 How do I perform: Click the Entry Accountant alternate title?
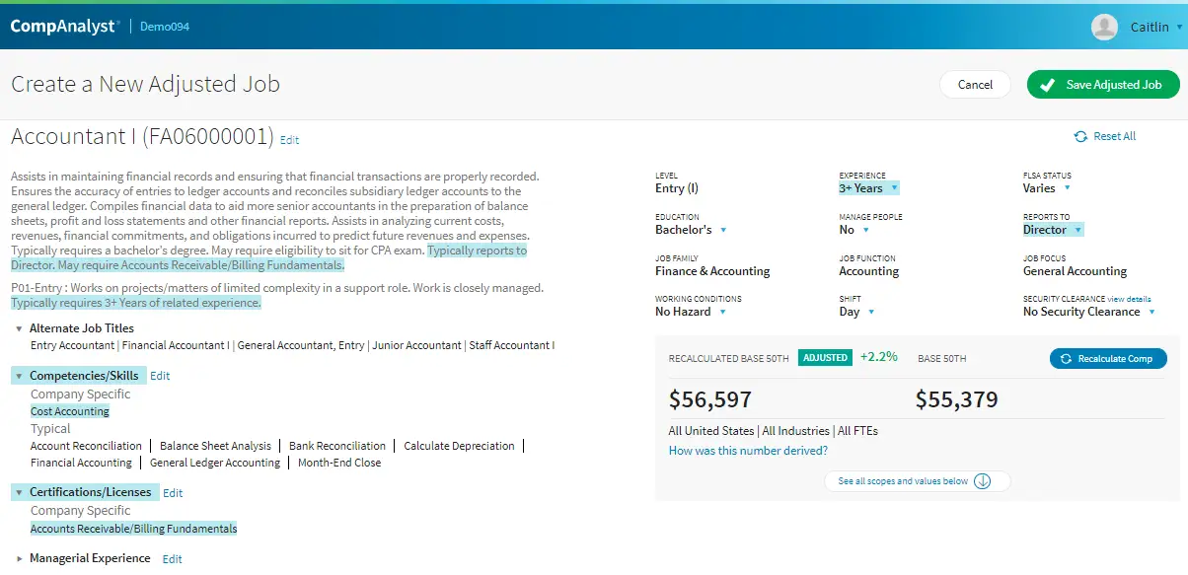point(72,345)
